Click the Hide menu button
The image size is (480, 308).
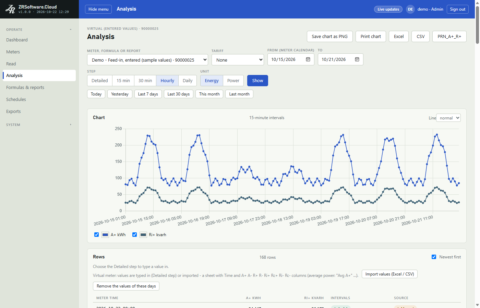(x=98, y=9)
